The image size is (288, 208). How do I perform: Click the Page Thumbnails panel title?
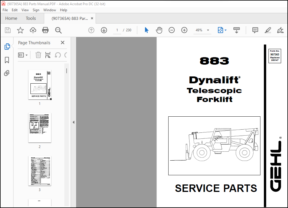point(34,43)
